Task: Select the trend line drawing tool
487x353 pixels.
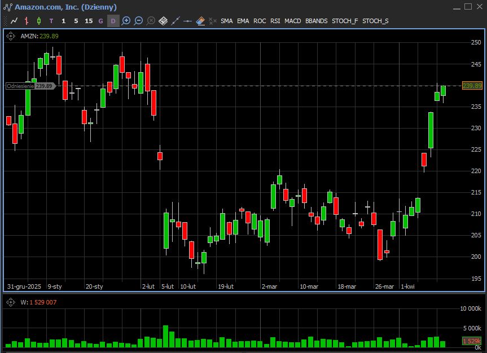Action: (x=176, y=21)
